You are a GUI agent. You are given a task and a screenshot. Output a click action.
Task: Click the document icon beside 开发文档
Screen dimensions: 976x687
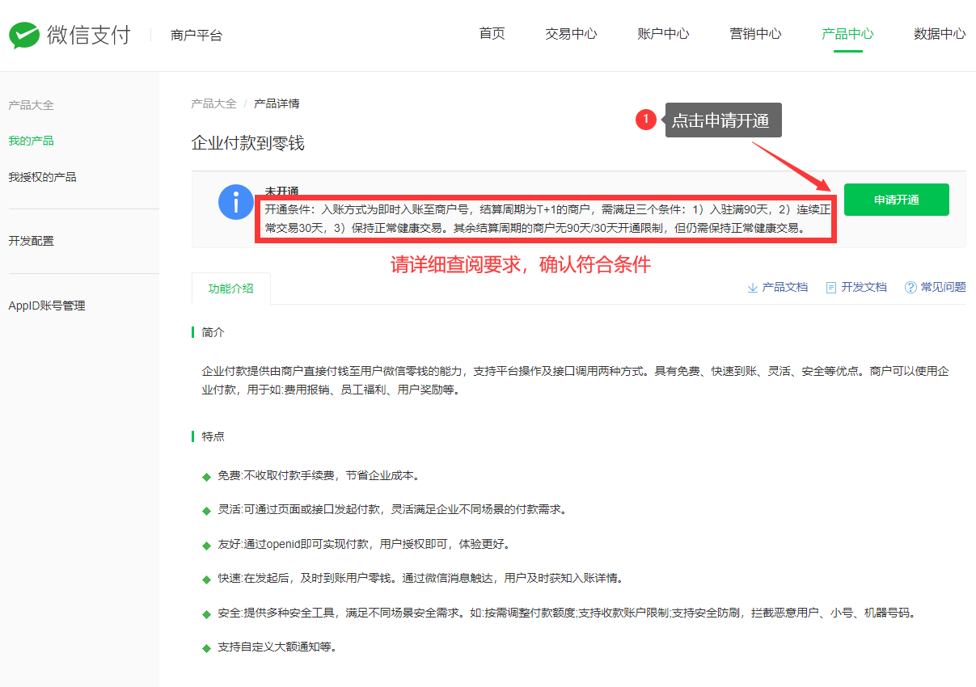(x=830, y=288)
